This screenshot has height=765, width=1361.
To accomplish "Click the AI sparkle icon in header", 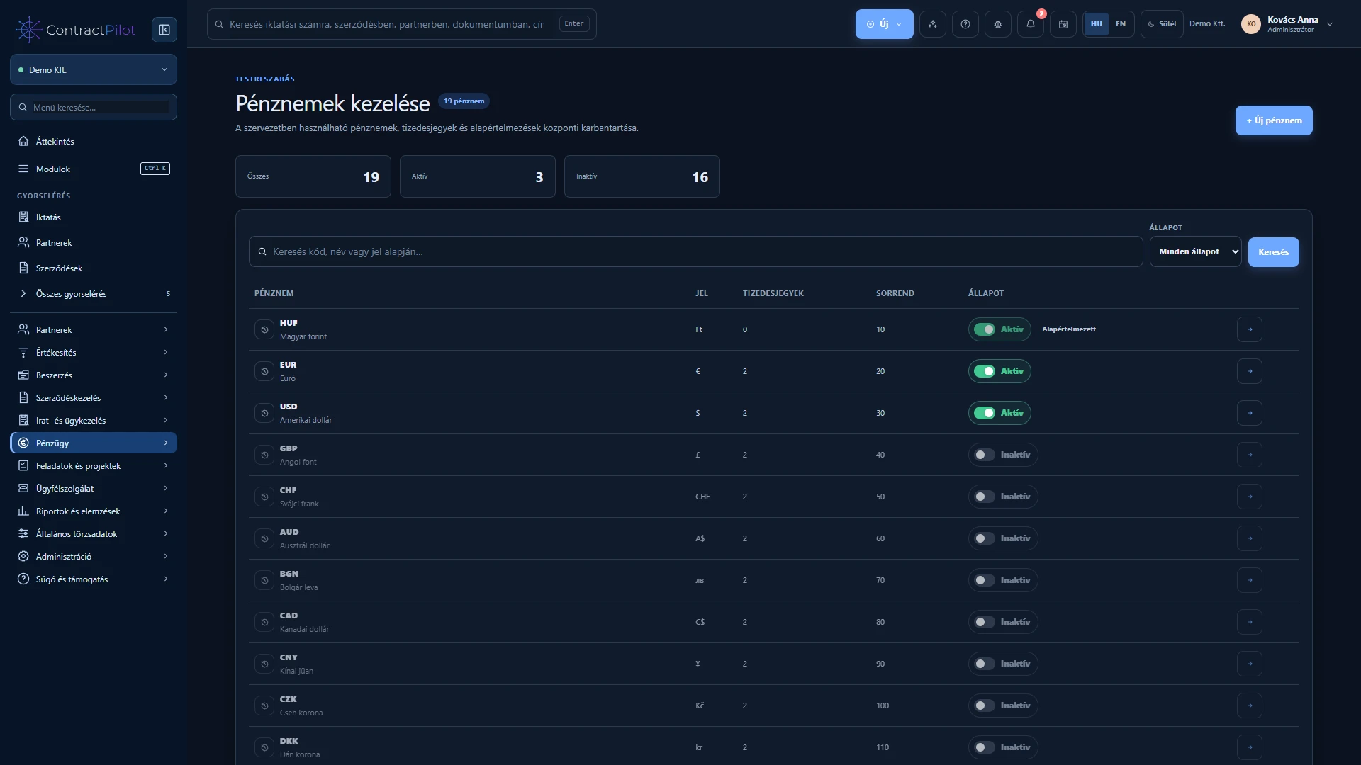I will (x=933, y=24).
